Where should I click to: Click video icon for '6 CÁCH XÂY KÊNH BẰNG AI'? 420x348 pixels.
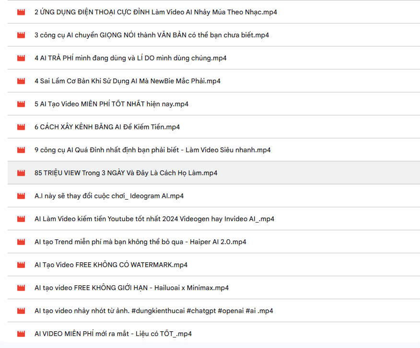click(x=21, y=127)
